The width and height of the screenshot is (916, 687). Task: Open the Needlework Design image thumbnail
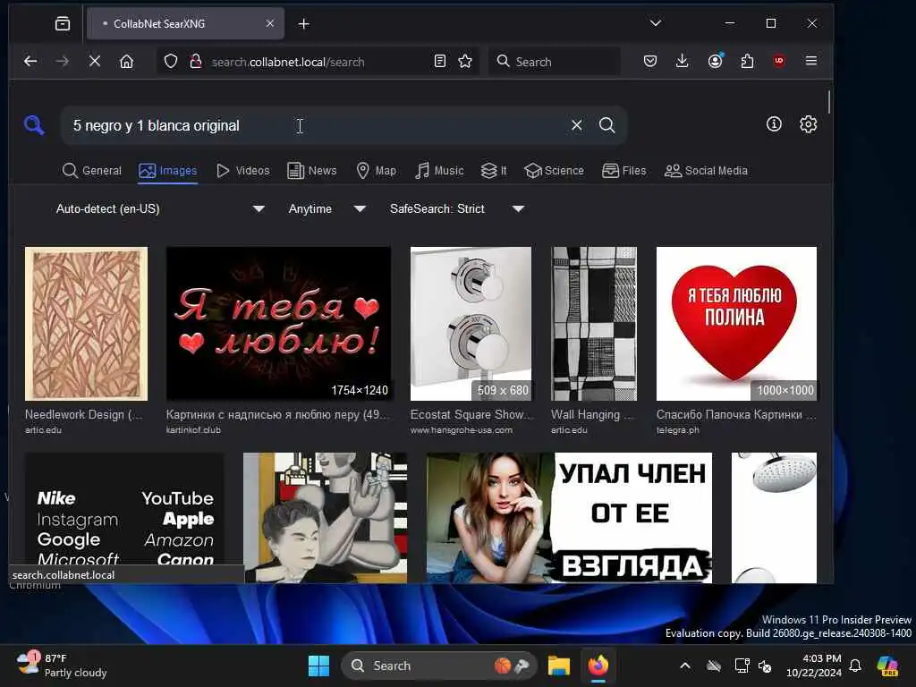86,324
